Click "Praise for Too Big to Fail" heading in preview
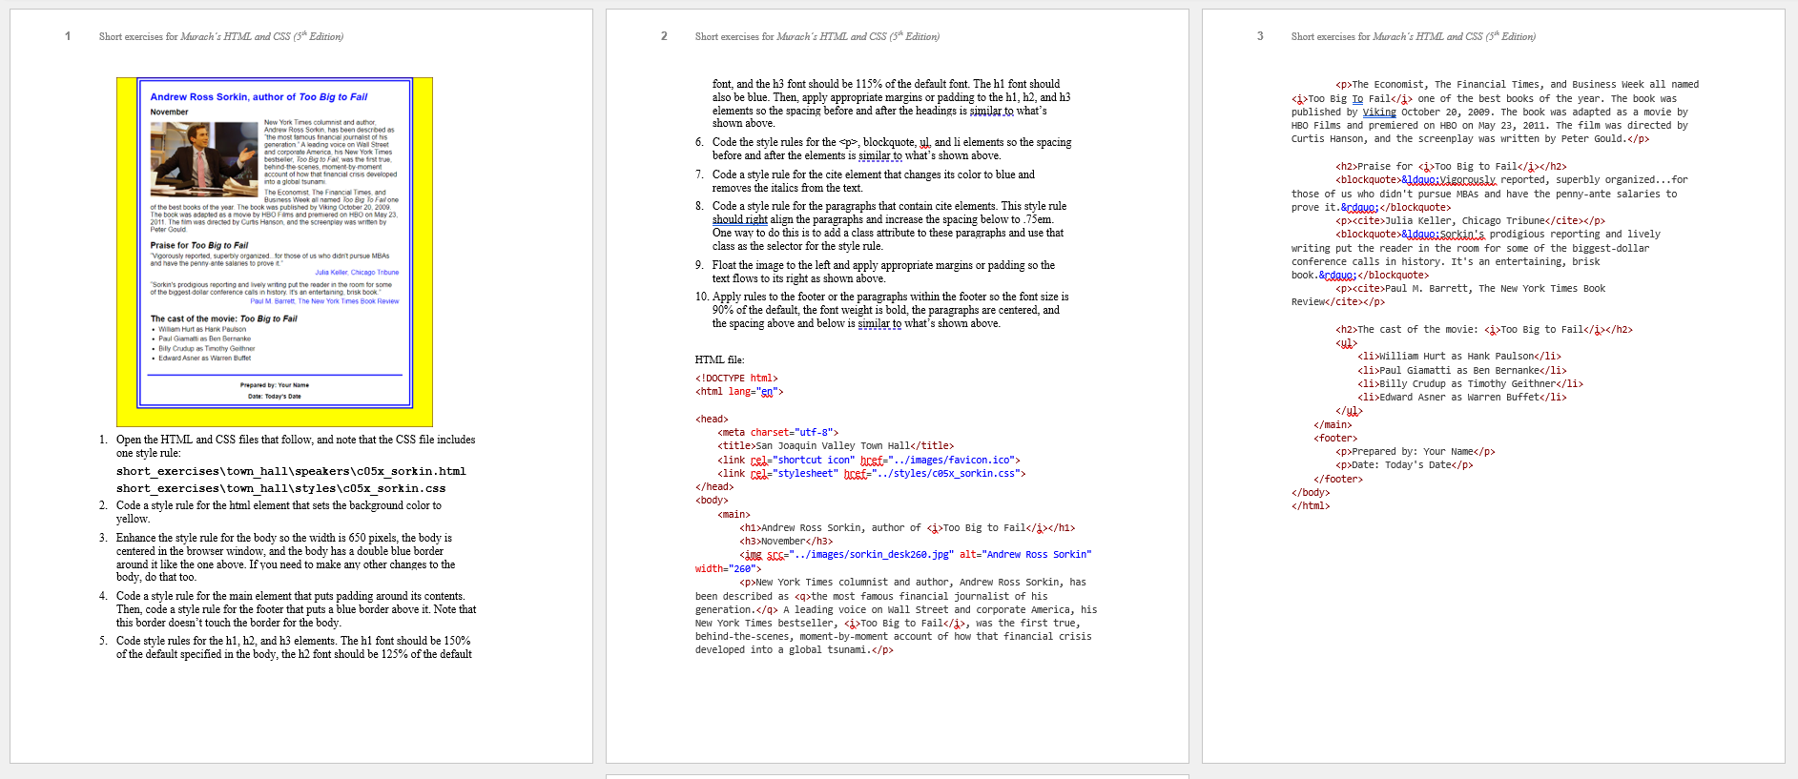 (x=198, y=245)
